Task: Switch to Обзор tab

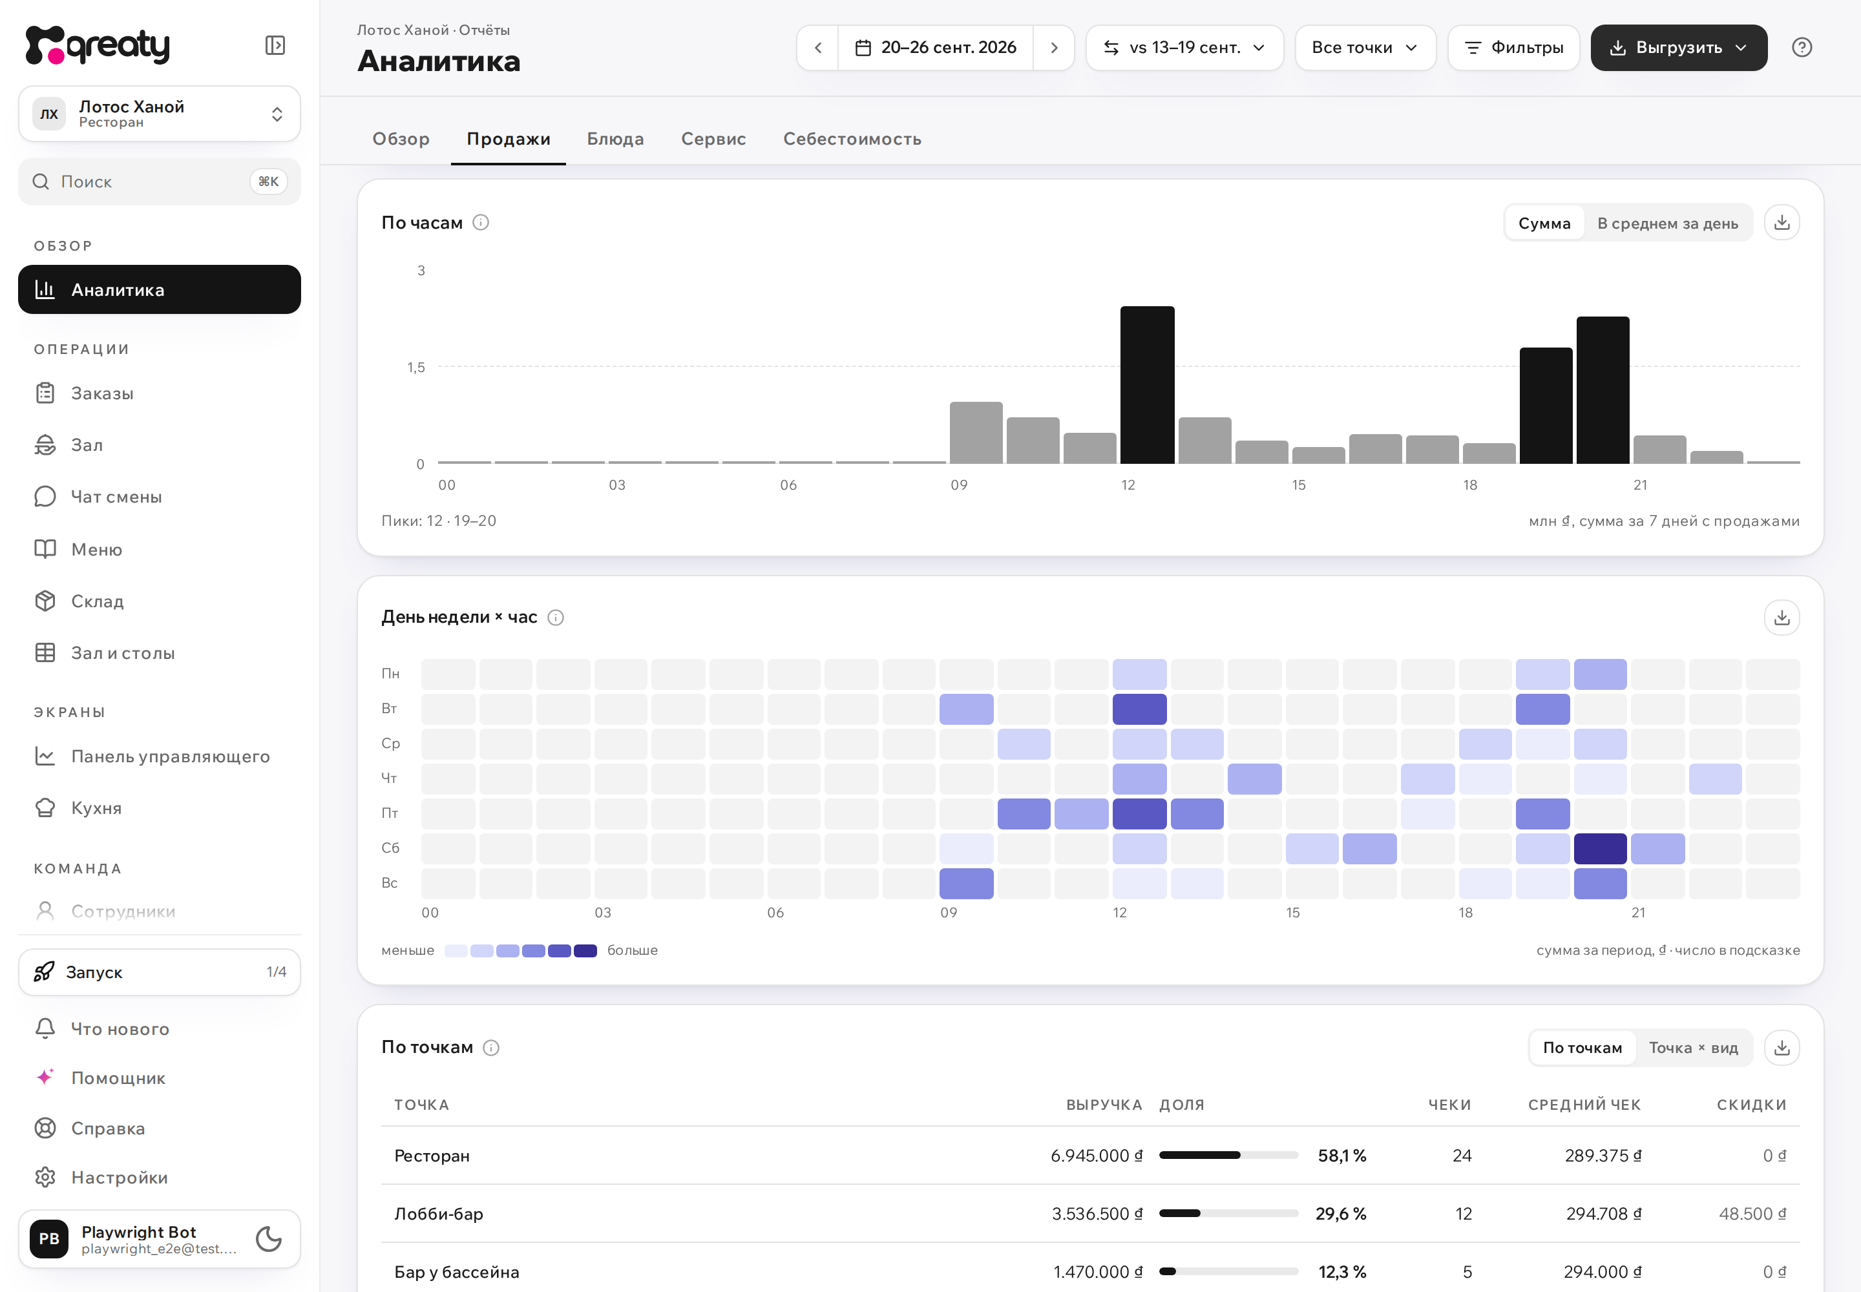Action: (x=401, y=140)
